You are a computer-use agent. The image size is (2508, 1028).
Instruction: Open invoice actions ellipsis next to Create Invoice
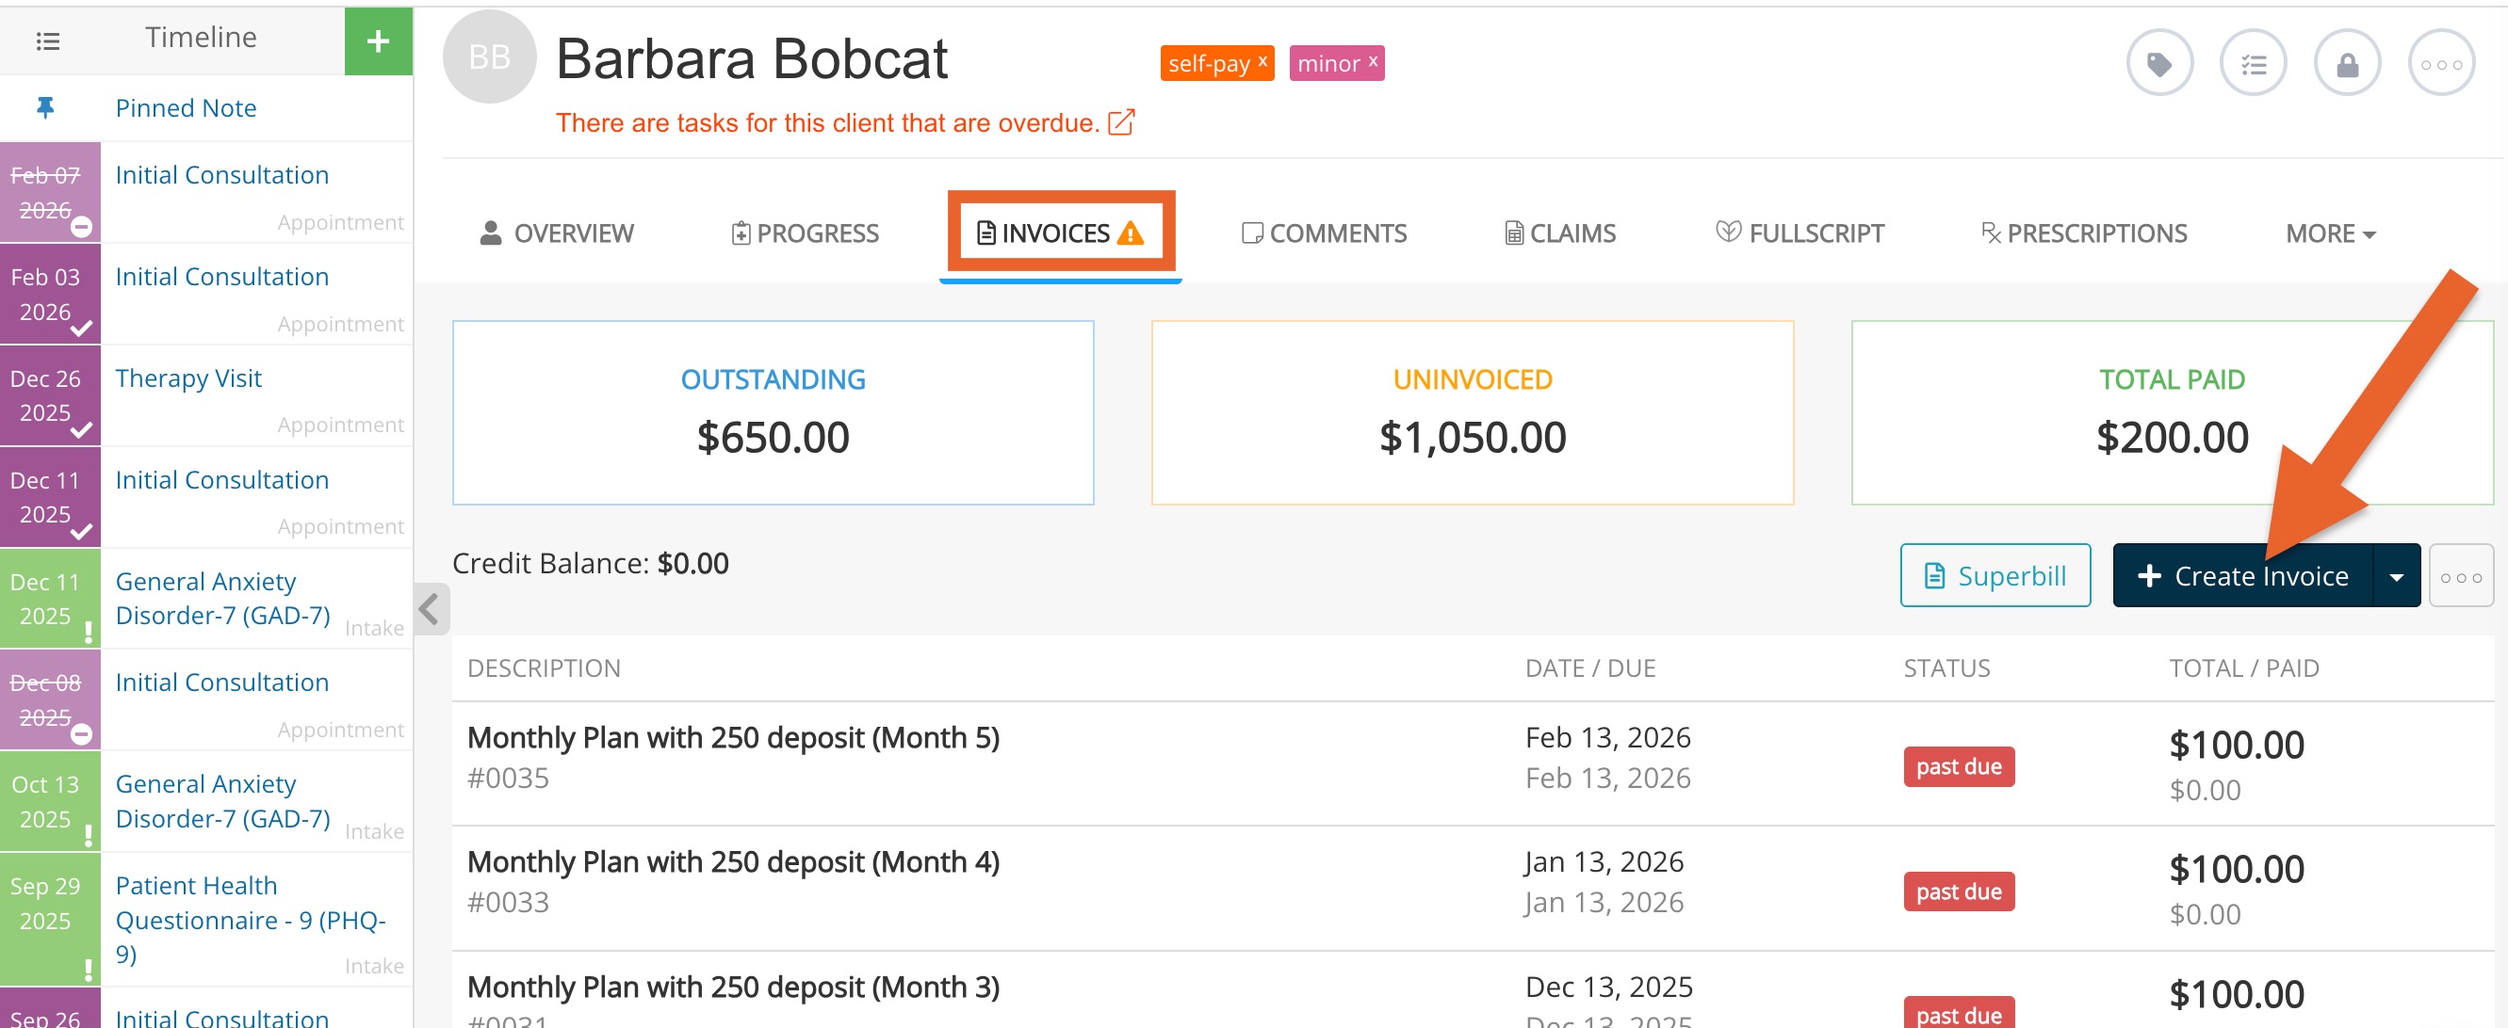pyautogui.click(x=2459, y=577)
